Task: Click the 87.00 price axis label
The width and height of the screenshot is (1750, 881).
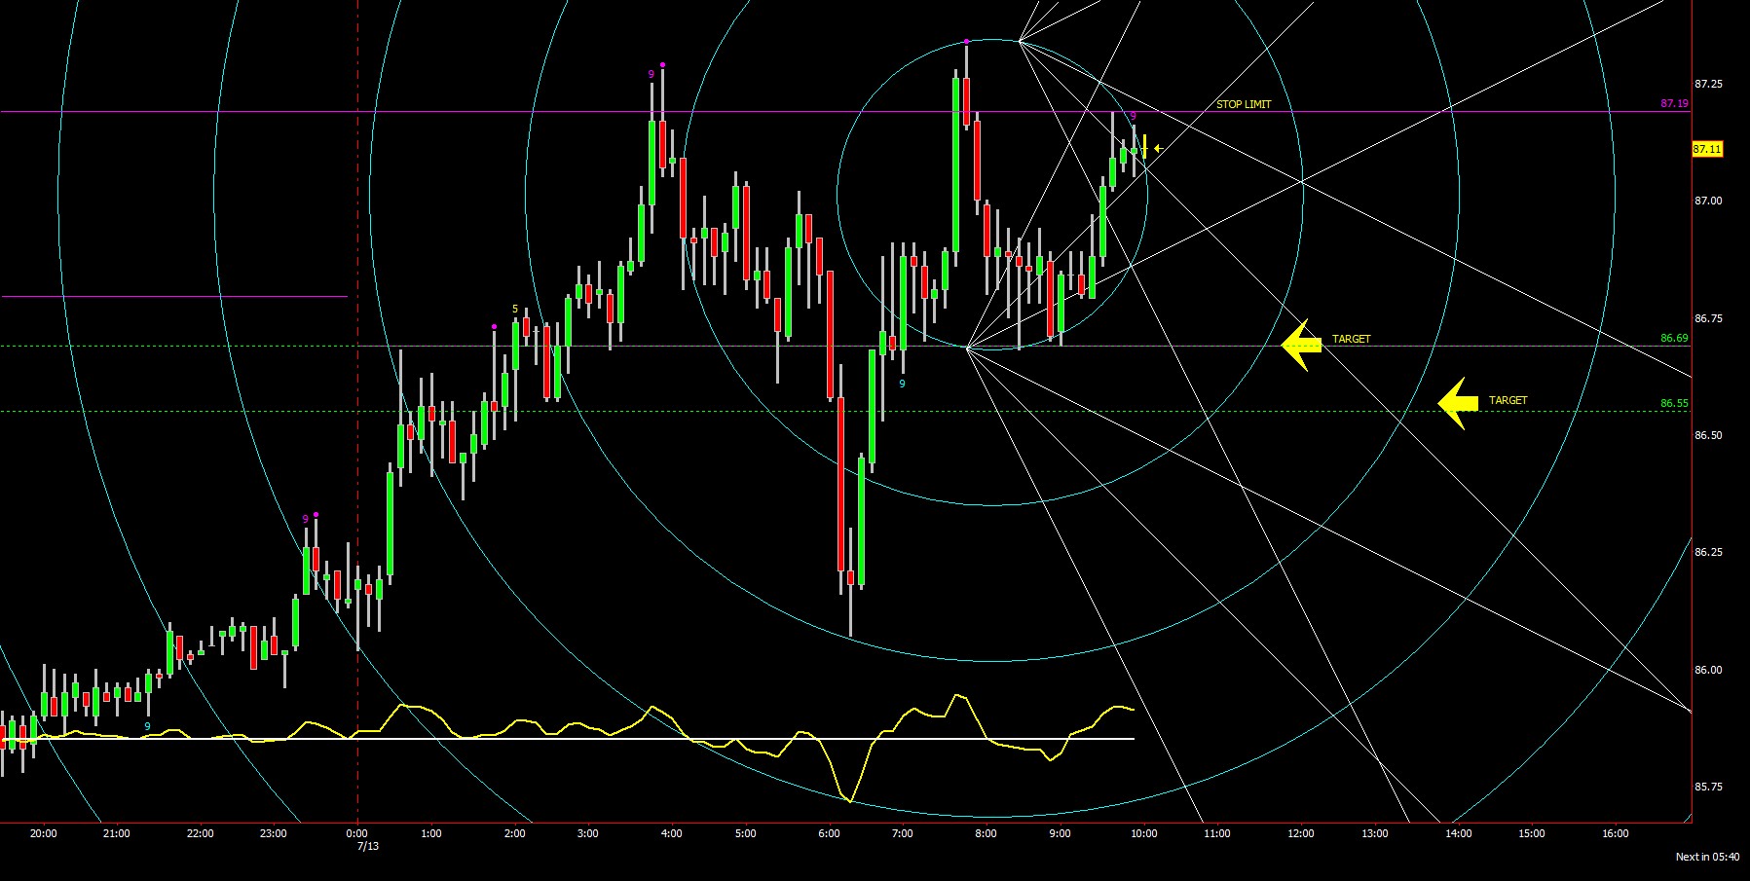Action: (1708, 201)
